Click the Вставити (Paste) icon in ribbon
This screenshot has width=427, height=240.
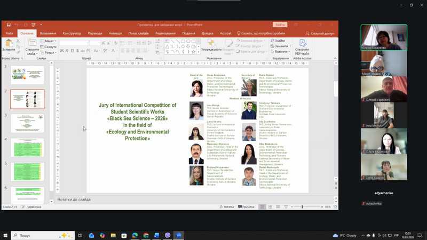[x=9, y=43]
